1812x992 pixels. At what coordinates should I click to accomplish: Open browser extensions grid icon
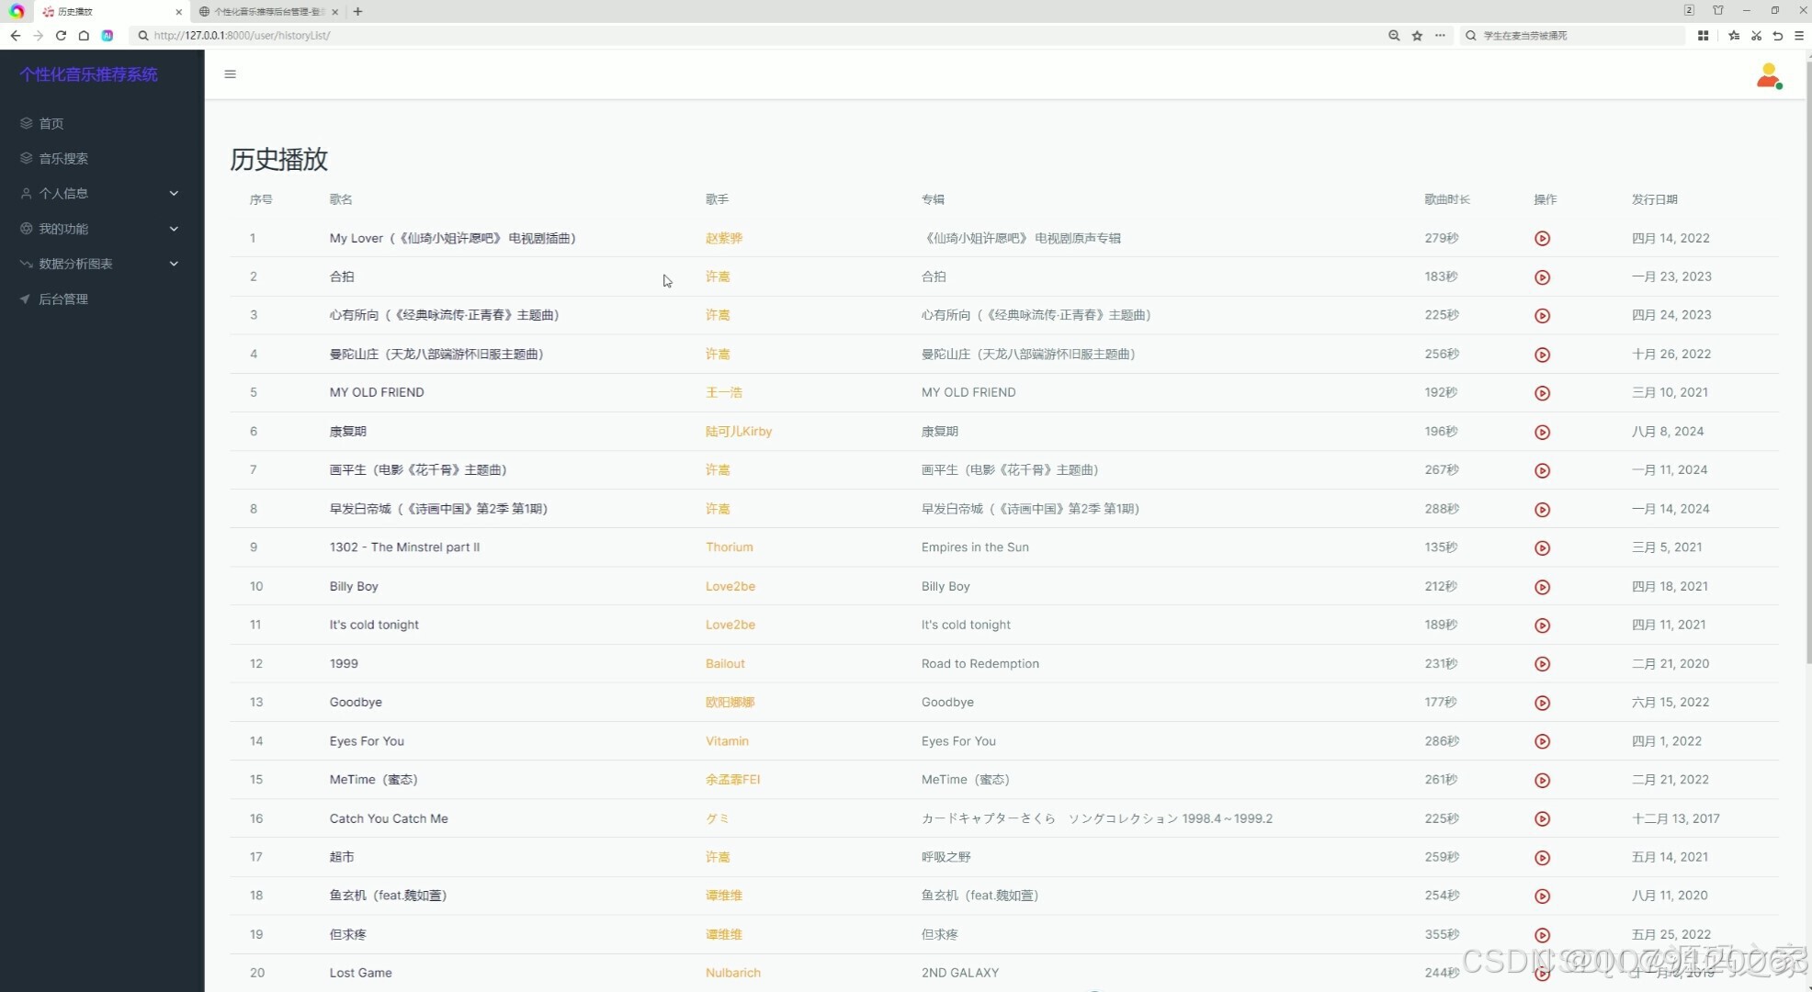pyautogui.click(x=1703, y=36)
